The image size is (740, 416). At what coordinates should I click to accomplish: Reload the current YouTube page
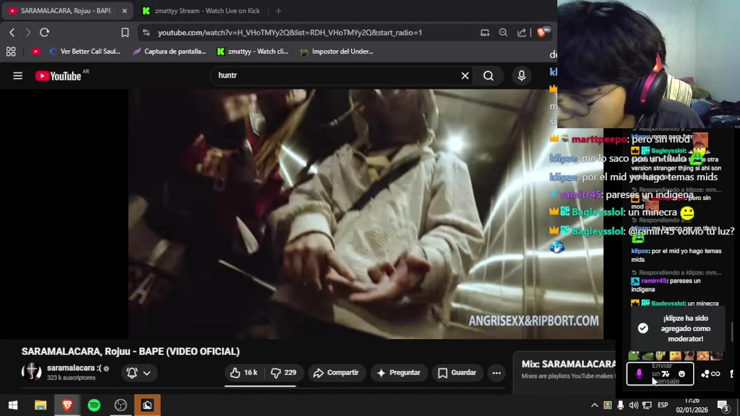pyautogui.click(x=45, y=32)
